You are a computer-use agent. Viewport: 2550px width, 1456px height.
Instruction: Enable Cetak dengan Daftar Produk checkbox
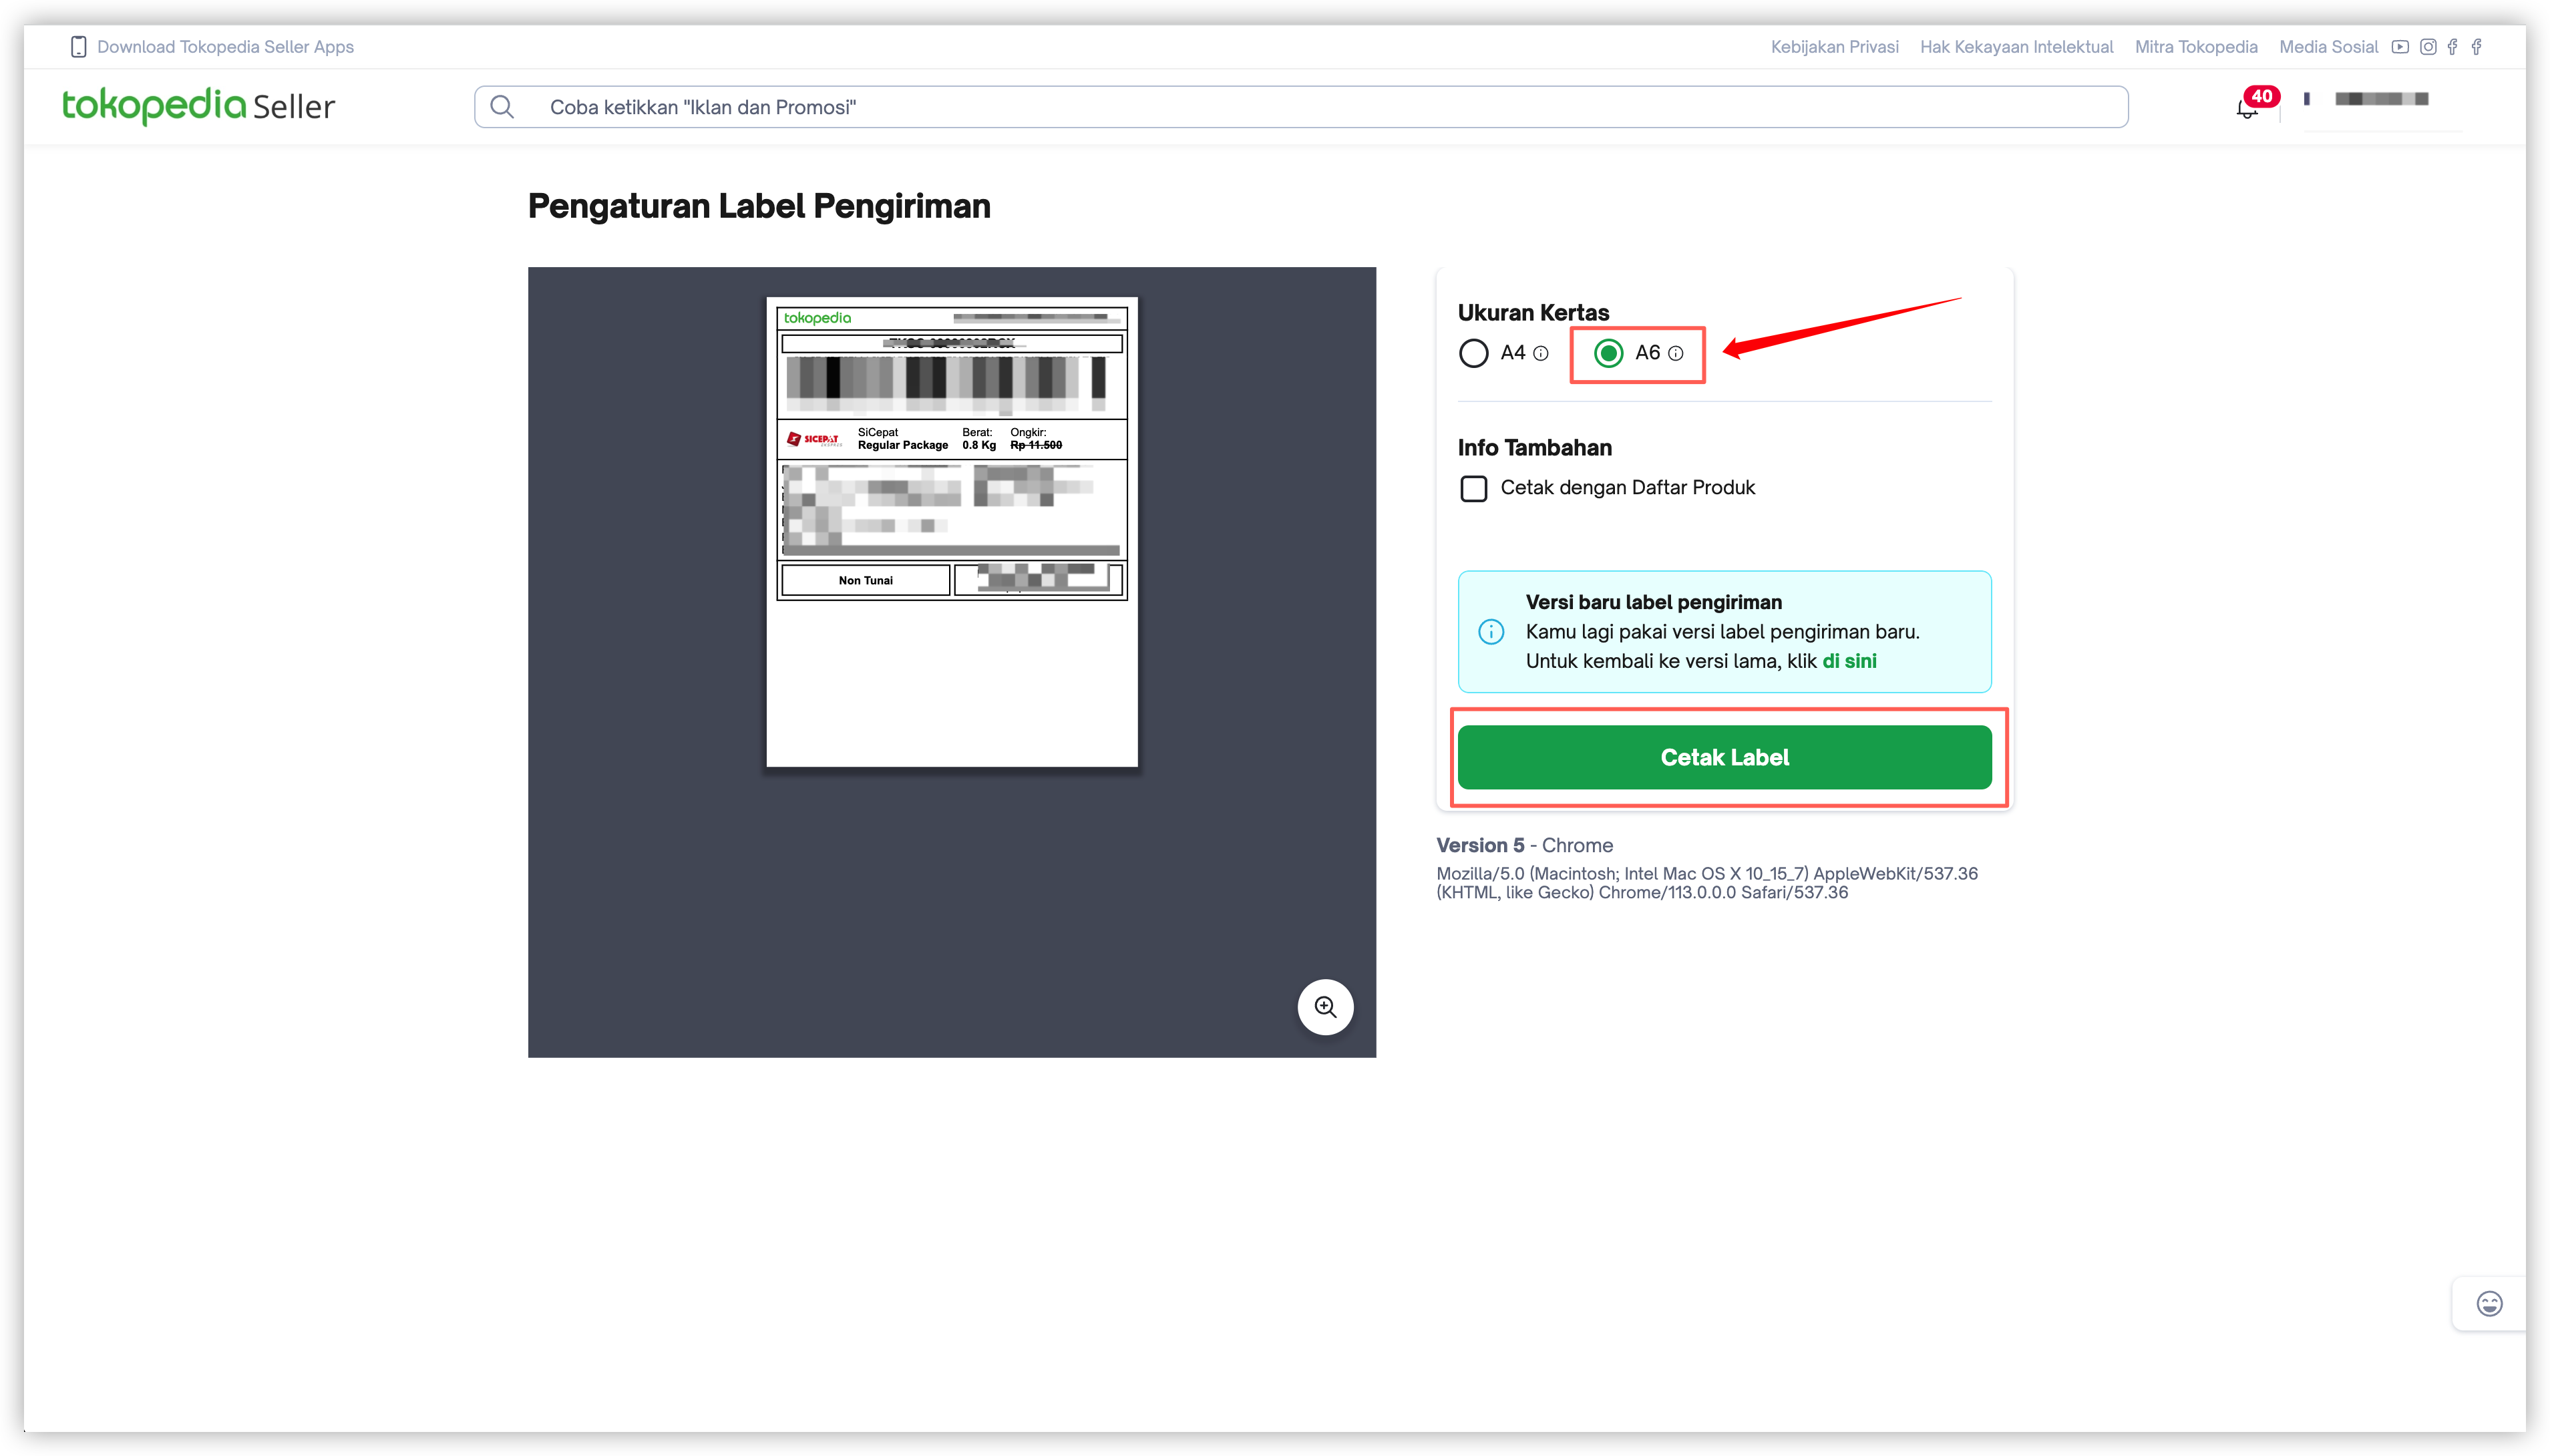(x=1473, y=488)
